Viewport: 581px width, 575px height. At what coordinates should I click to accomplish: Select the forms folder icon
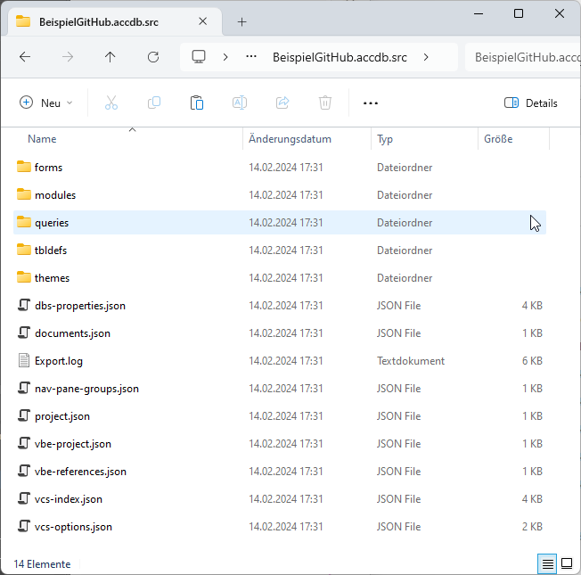[x=24, y=167]
